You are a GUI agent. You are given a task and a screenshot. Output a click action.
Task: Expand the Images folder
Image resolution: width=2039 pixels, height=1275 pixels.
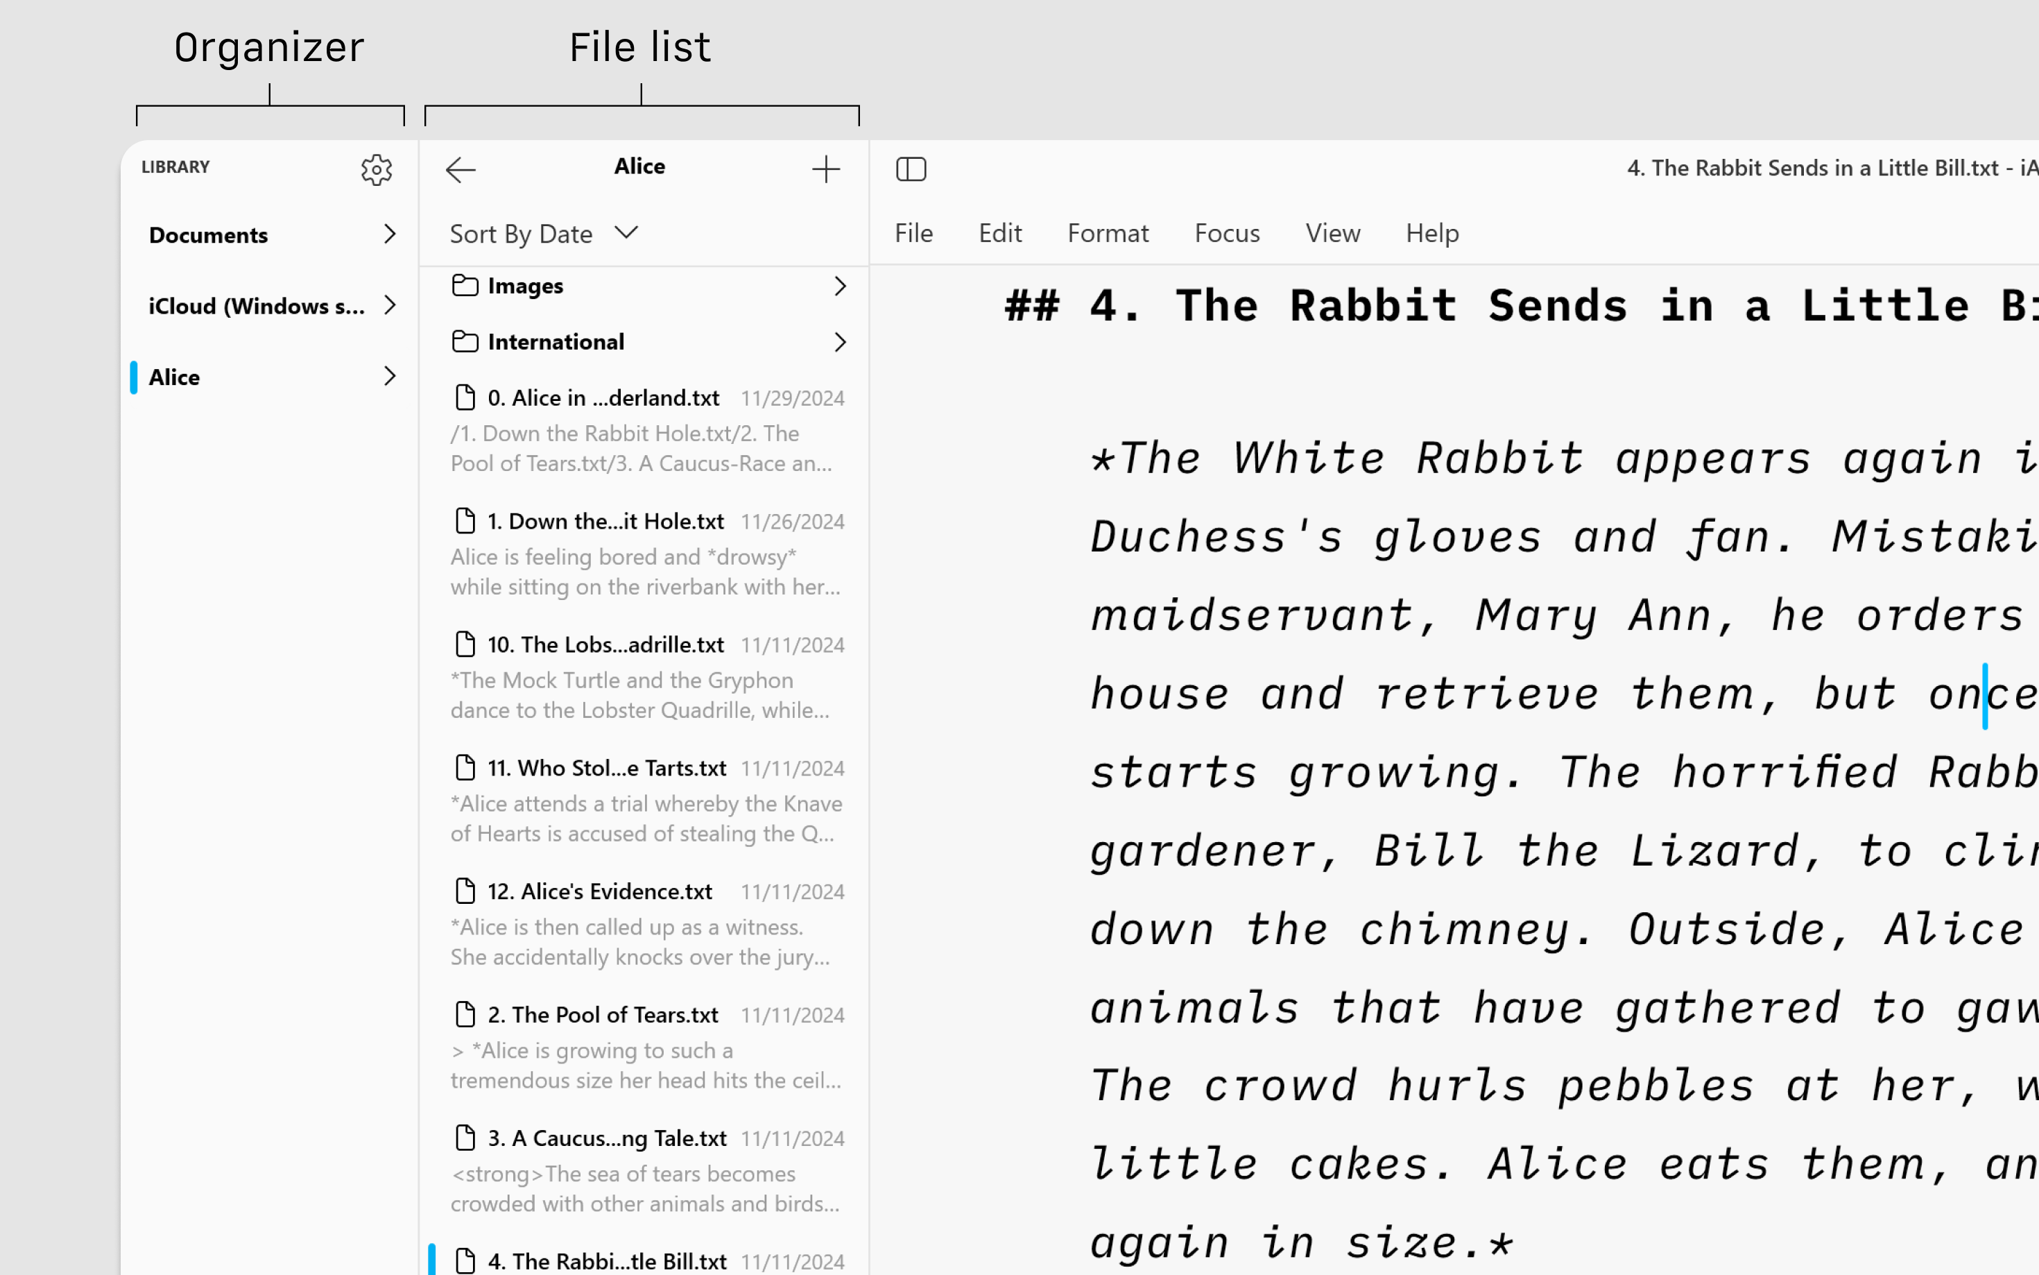coord(840,285)
